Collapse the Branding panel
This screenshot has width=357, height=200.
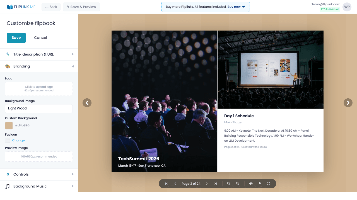point(39,66)
